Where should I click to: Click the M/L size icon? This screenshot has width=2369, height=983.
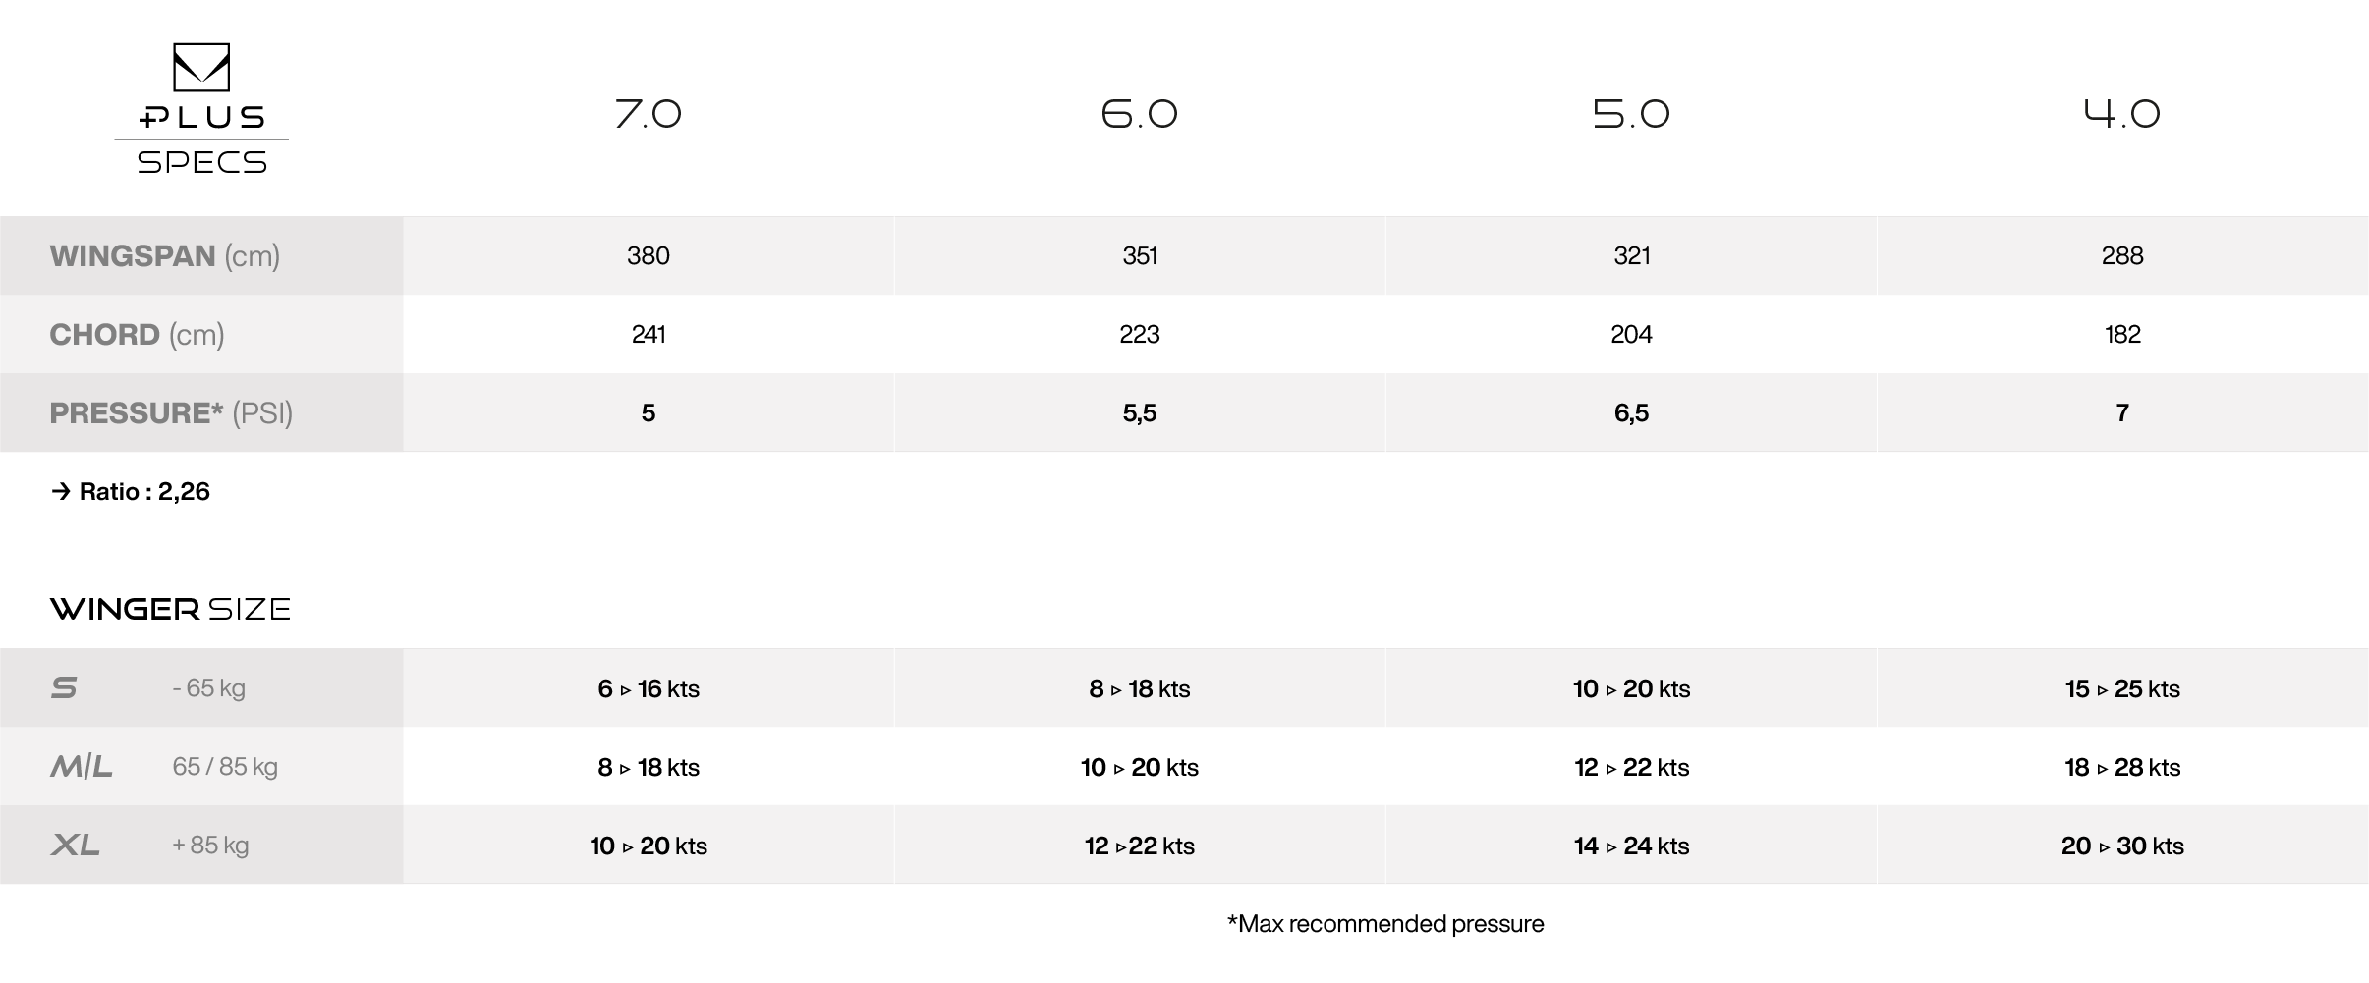82,766
